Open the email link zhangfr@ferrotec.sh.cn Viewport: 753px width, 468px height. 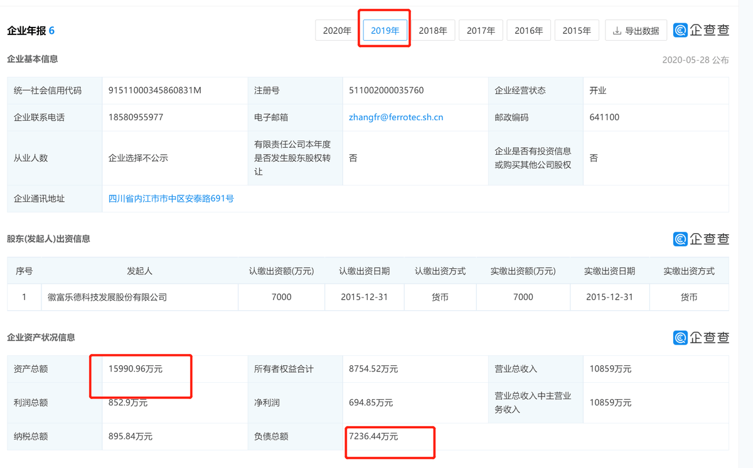(x=396, y=117)
